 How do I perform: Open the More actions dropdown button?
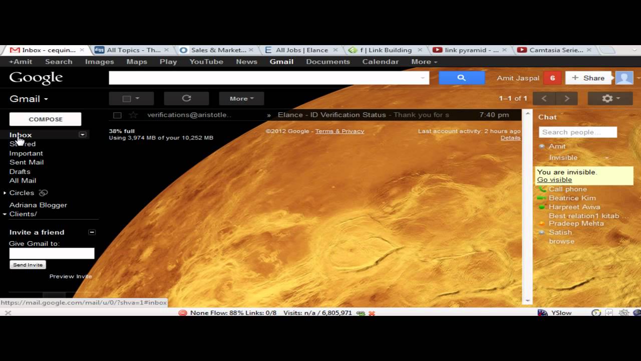pyautogui.click(x=241, y=98)
